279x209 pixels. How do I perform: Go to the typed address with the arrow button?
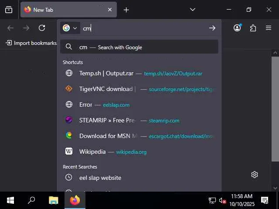pos(212,28)
